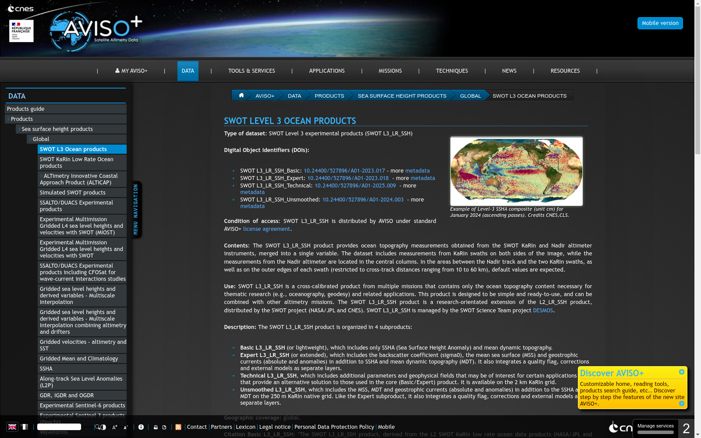Open DOI link 10.24400/527896/A01-2023.018
The image size is (701, 438).
pos(348,178)
